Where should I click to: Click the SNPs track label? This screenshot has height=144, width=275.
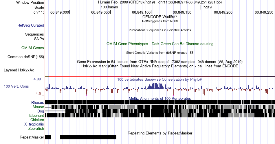click(x=39, y=39)
